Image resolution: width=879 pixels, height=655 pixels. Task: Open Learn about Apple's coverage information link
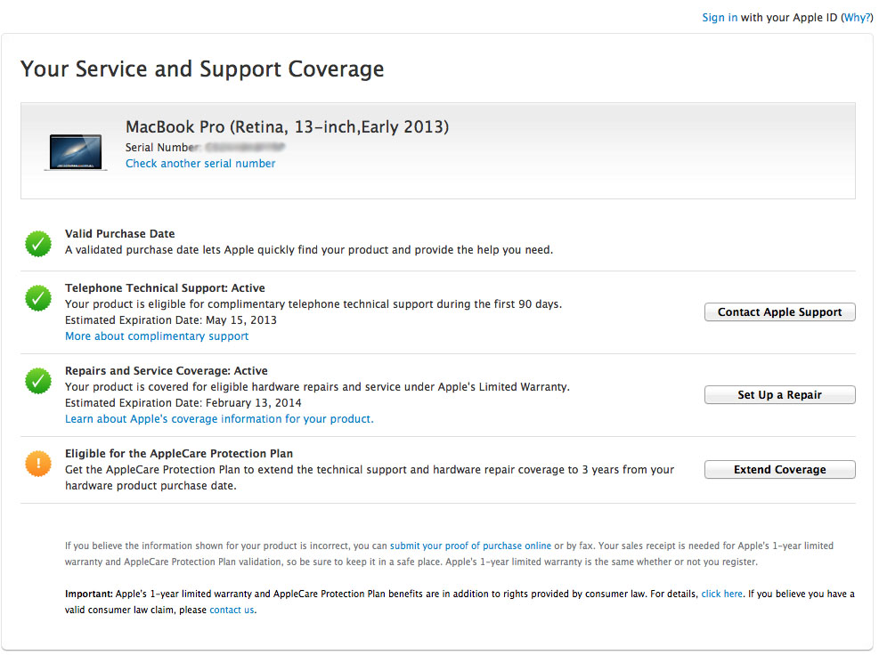[219, 419]
